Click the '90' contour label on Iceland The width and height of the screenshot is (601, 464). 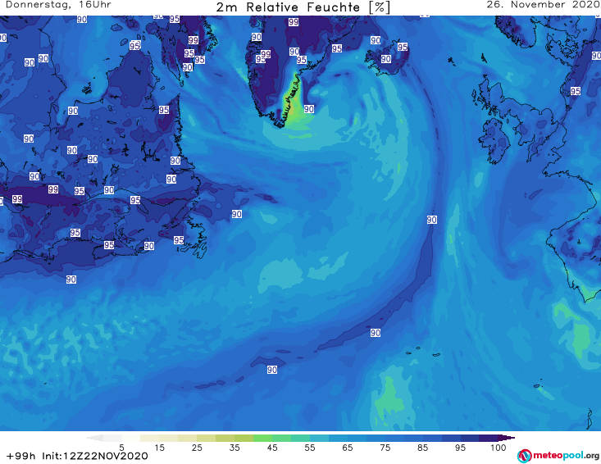pos(385,59)
